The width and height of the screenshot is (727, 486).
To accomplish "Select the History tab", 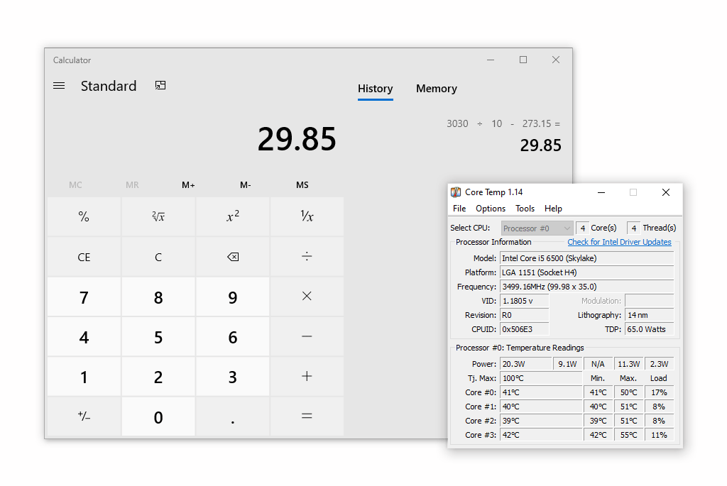I will tap(375, 89).
